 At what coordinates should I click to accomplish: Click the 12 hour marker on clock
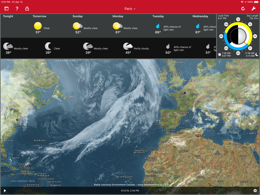click(x=238, y=19)
